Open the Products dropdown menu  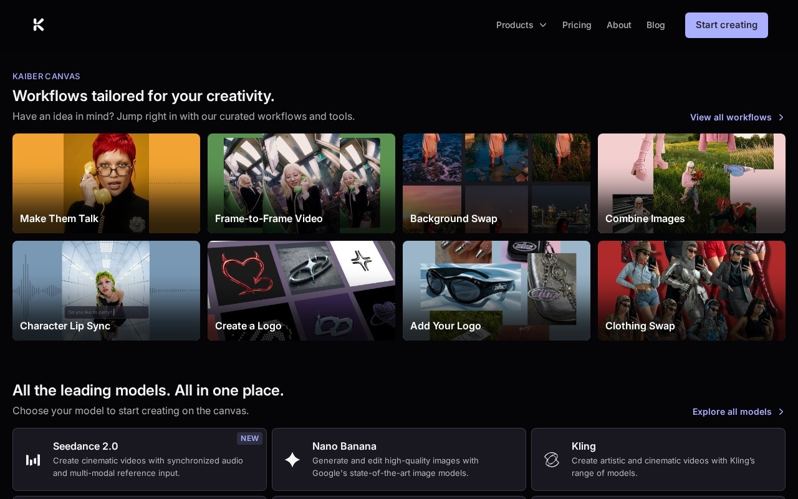[521, 25]
